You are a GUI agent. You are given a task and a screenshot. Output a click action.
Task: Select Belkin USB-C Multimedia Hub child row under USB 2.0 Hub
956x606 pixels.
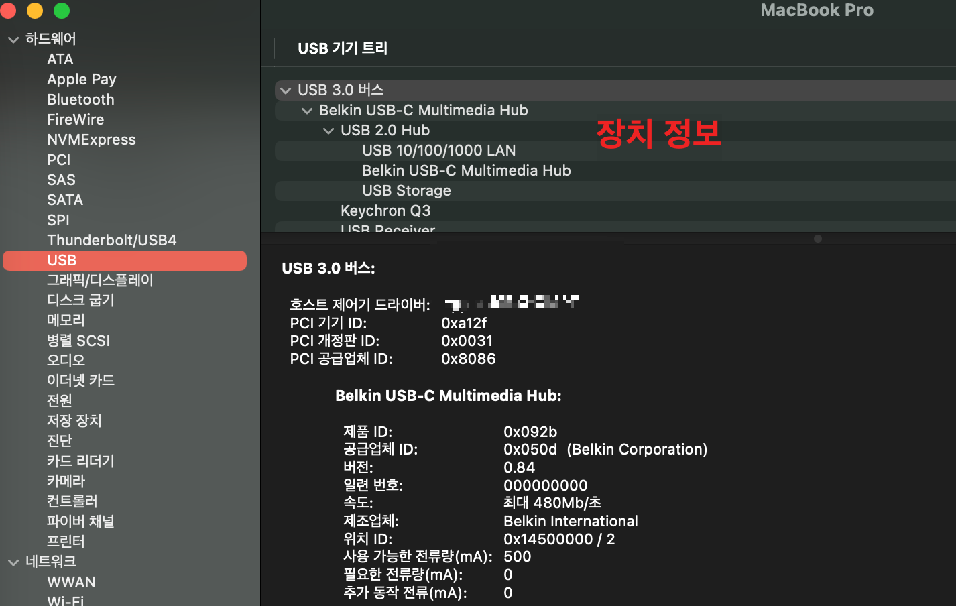point(615,171)
